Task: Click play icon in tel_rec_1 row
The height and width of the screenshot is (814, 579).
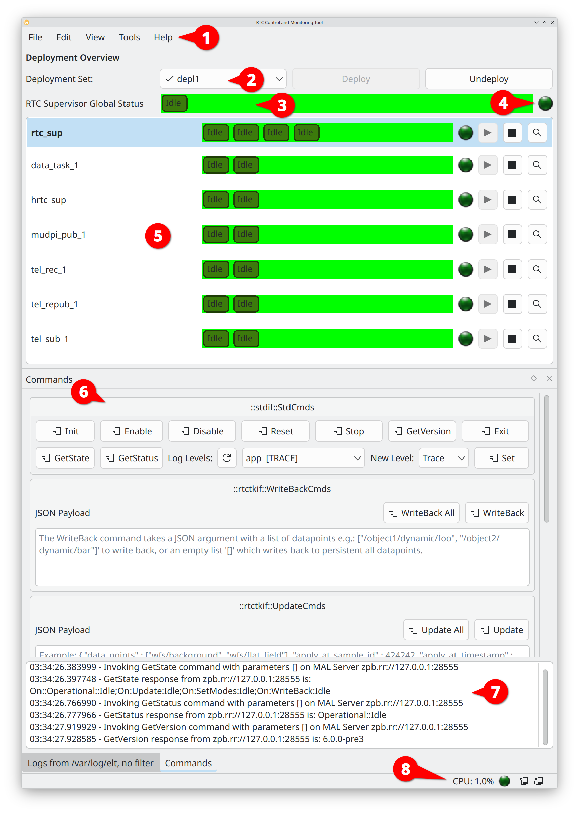Action: (x=487, y=269)
